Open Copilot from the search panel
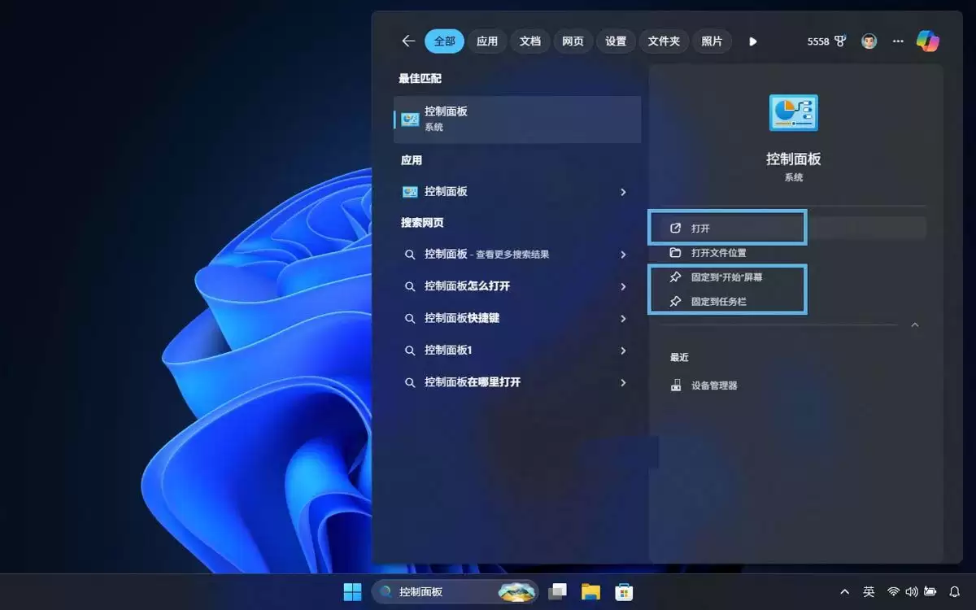The width and height of the screenshot is (976, 610). [x=926, y=41]
